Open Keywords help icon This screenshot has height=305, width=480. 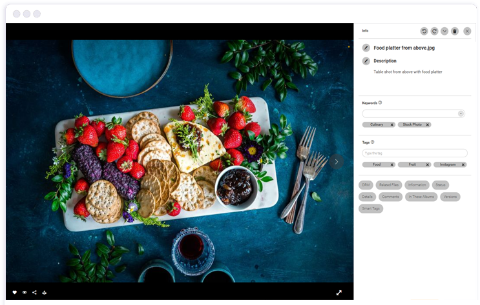381,103
